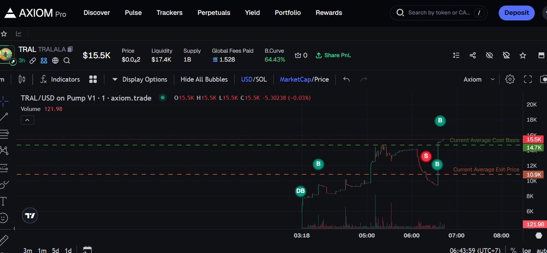Enter fullscreen chart mode
The image size is (547, 253).
pos(528,79)
